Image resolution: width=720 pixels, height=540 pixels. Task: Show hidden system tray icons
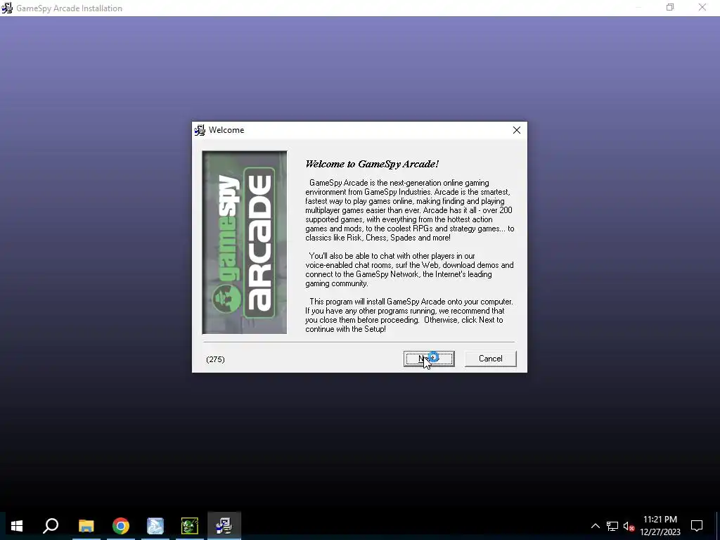click(x=595, y=526)
